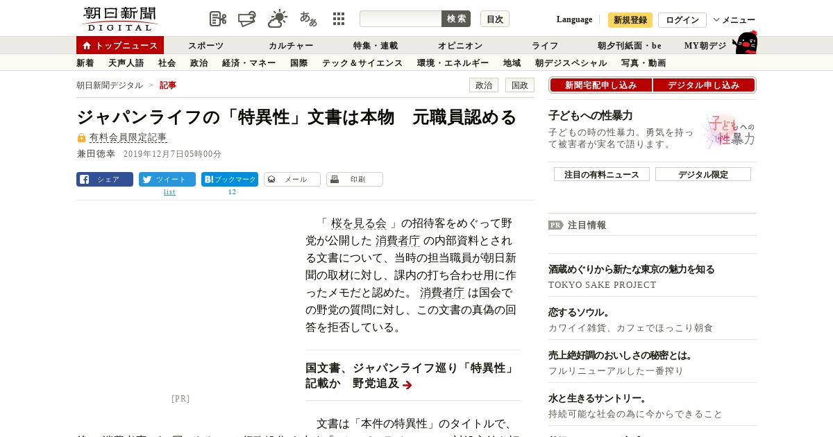Image resolution: width=833 pixels, height=437 pixels.
Task: Click 注目の有料ニュース tab
Action: pos(602,175)
